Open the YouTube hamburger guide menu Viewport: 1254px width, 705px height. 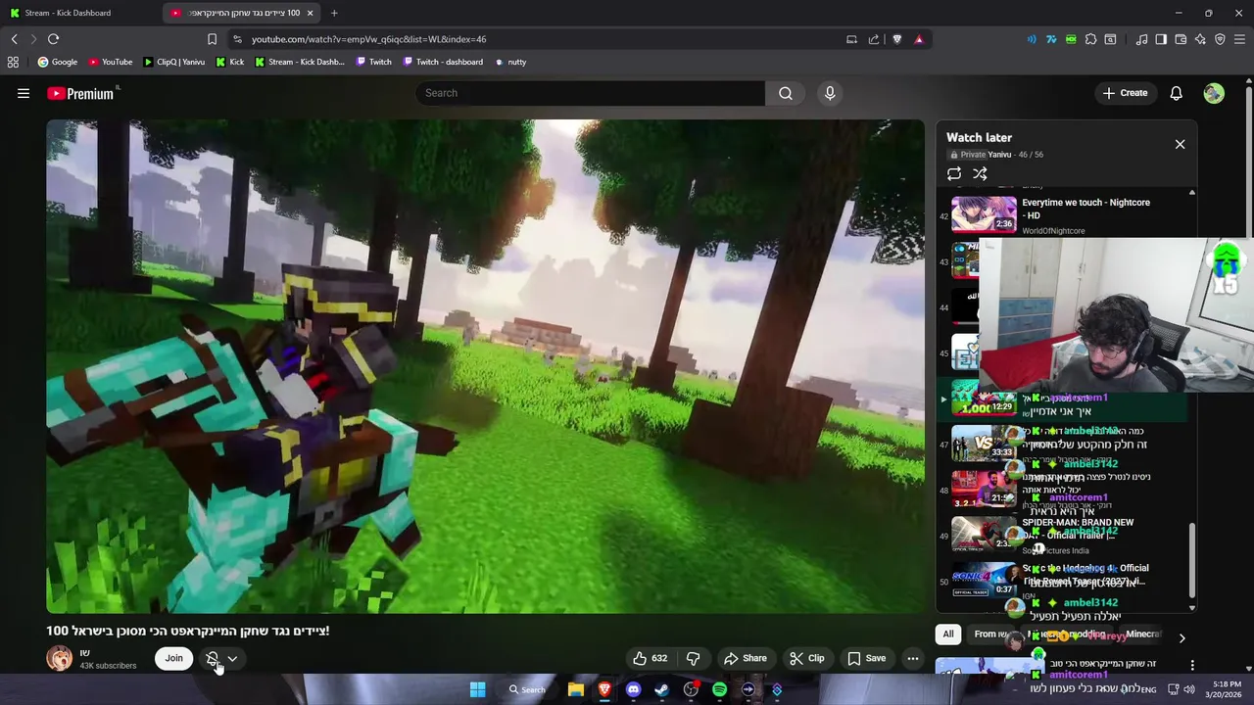coord(24,93)
